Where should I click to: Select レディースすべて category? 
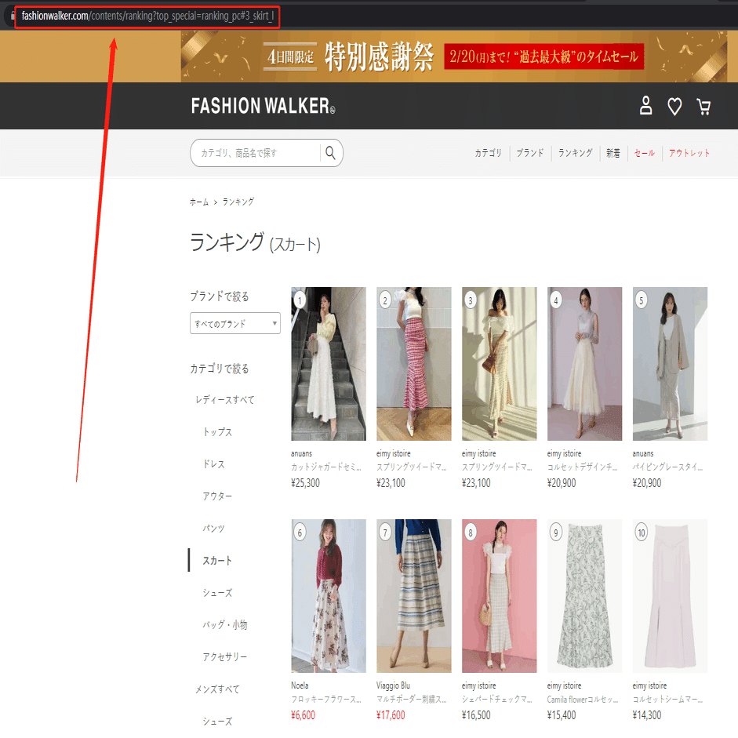point(224,400)
